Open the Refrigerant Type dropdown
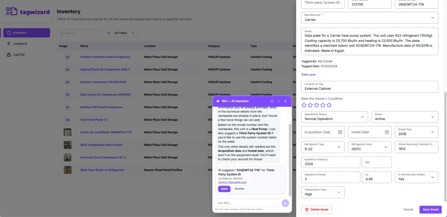The height and width of the screenshot is (217, 447). (323, 147)
